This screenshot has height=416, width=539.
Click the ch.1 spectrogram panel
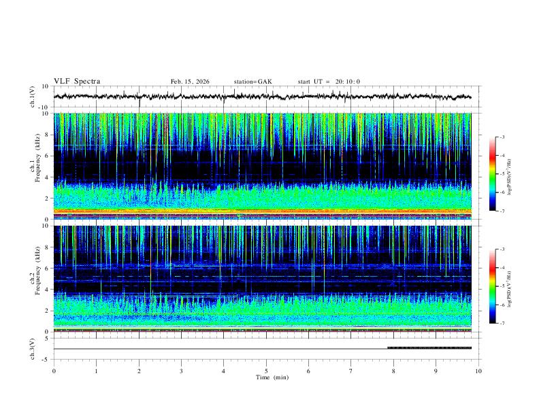point(262,166)
